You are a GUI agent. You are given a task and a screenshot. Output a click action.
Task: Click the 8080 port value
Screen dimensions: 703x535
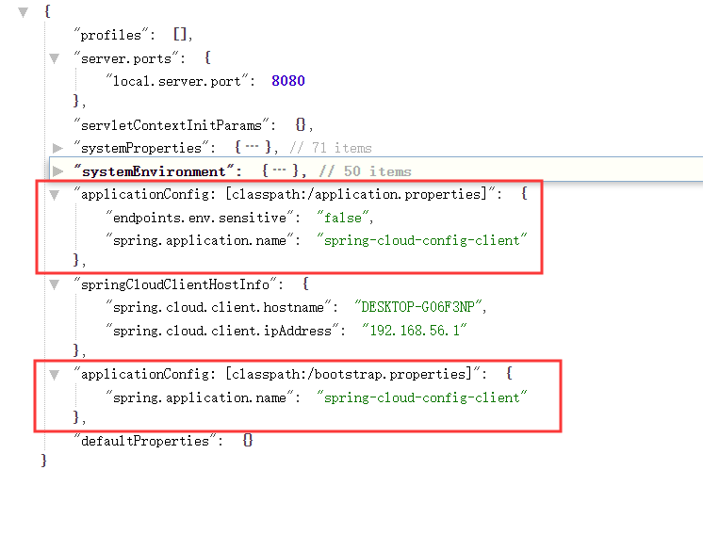[x=288, y=81]
